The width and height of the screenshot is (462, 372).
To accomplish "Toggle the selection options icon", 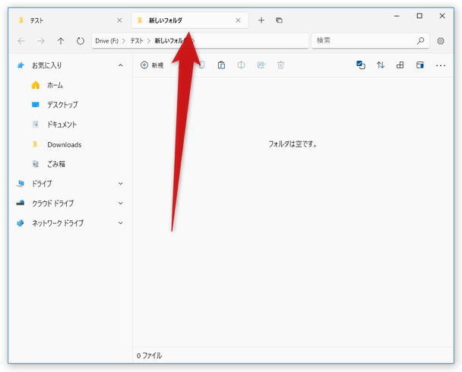I will (361, 65).
